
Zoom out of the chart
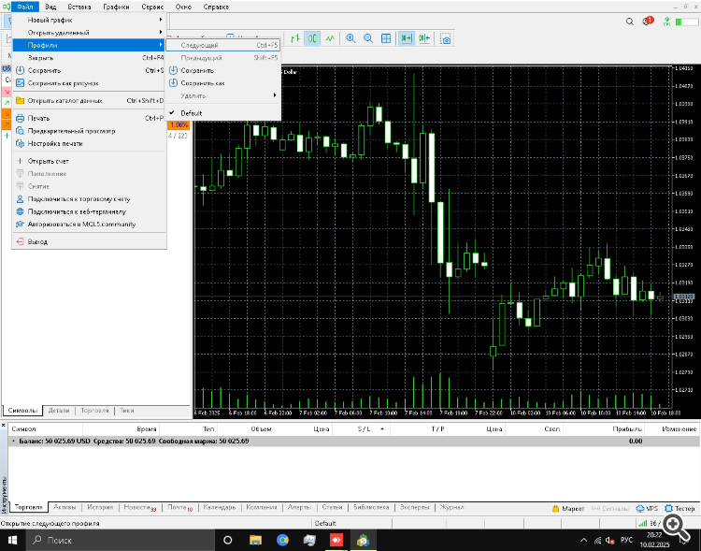point(368,38)
